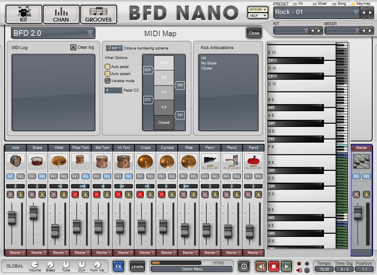
Task: Click the Perc1 cowbell thumbnail
Action: 210,161
